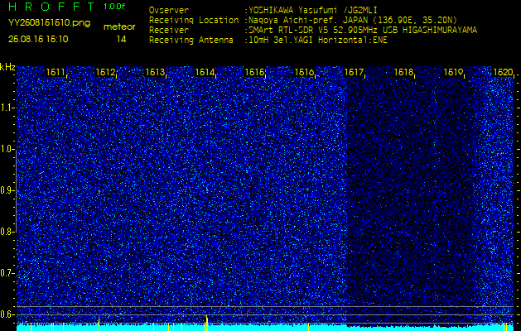This screenshot has height=331, width=521.
Task: Click red meteor echo dot near 1514
Action: pyautogui.click(x=207, y=189)
